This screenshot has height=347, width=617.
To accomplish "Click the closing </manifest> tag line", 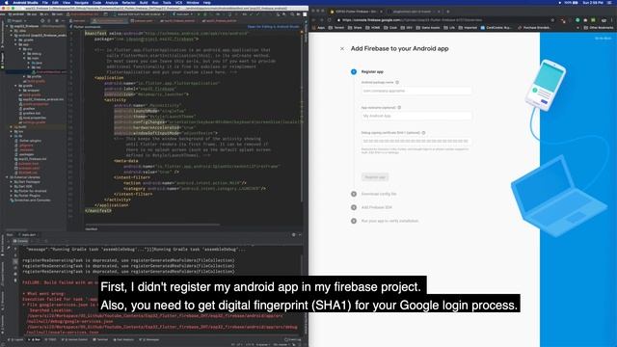I will [x=98, y=211].
